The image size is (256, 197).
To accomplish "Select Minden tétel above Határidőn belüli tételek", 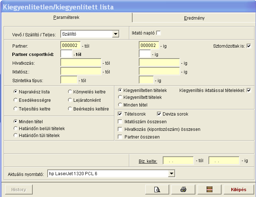I will [16, 121].
